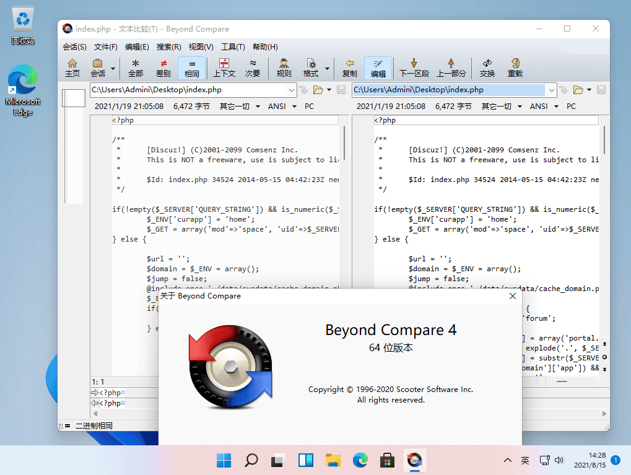Toggle the Same (相同) filter
Image resolution: width=631 pixels, height=475 pixels.
[192, 68]
